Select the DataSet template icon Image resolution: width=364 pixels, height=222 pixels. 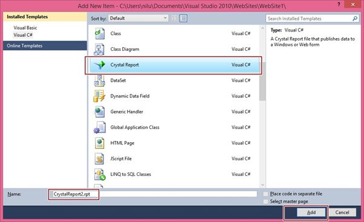click(x=99, y=80)
